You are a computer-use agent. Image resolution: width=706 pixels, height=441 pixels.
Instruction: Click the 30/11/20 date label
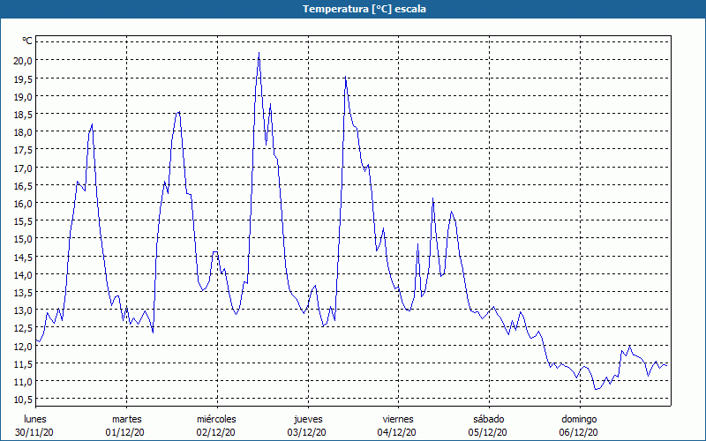(34, 432)
